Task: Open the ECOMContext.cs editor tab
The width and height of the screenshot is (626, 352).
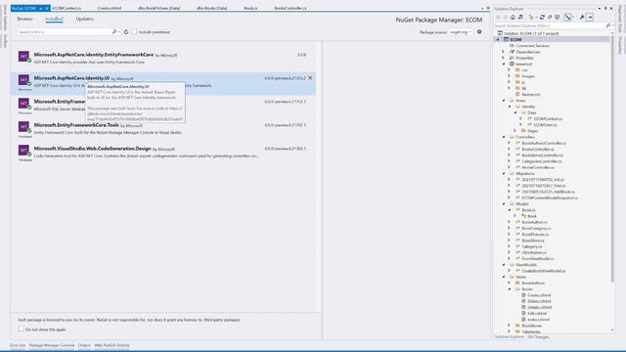Action: tap(67, 8)
